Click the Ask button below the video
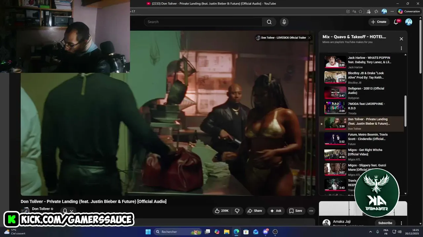The height and width of the screenshot is (237, 423). click(276, 211)
